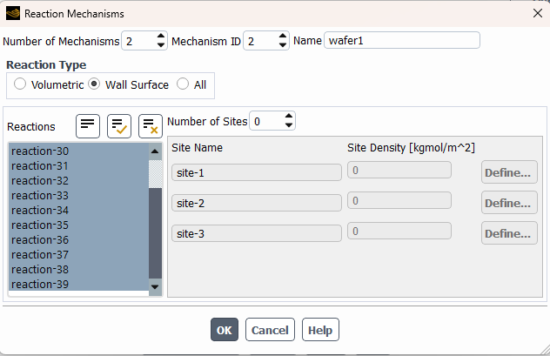Image resolution: width=550 pixels, height=356 pixels.
Task: Select the All reaction type
Action: [183, 84]
